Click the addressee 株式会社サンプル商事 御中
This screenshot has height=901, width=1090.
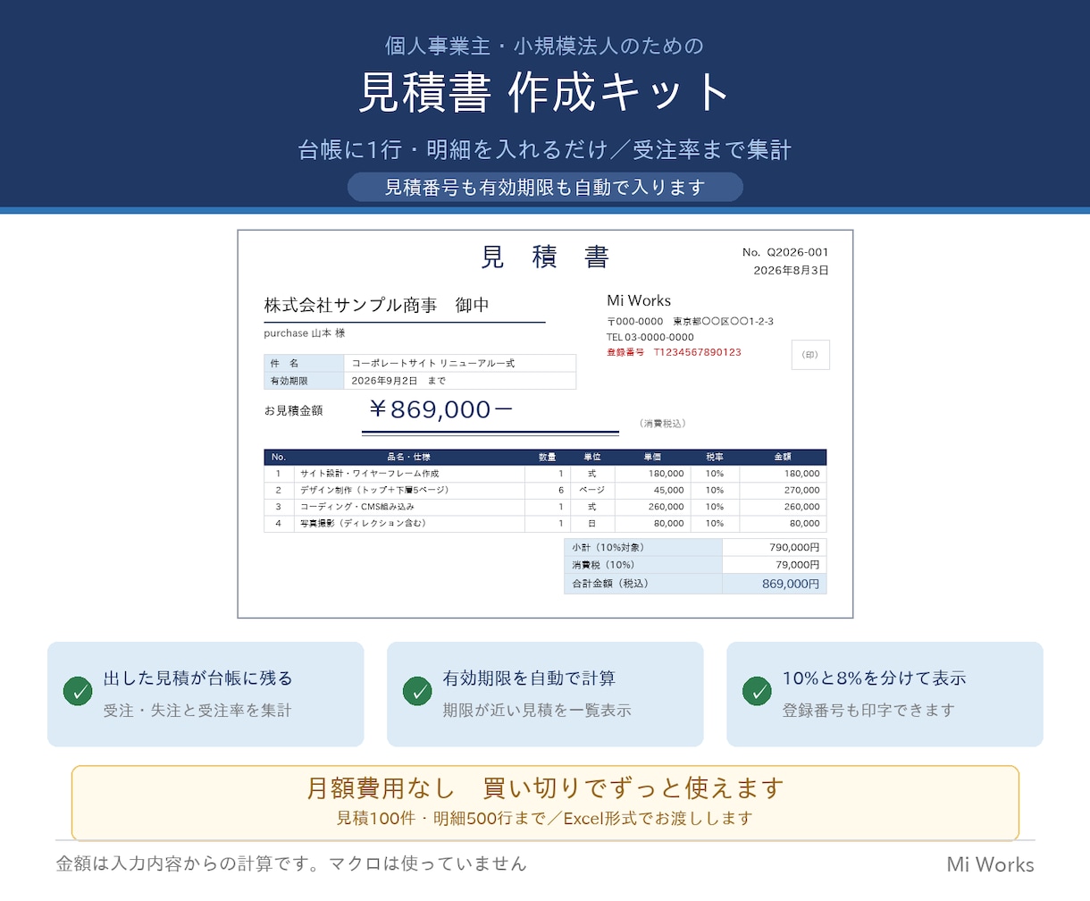click(x=377, y=305)
